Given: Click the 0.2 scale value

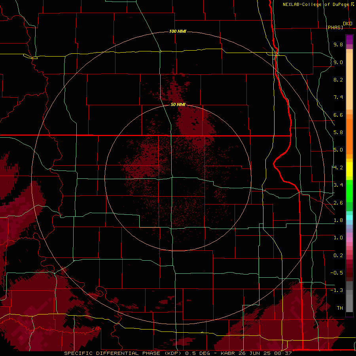Looking at the screenshot, I should point(338,256).
